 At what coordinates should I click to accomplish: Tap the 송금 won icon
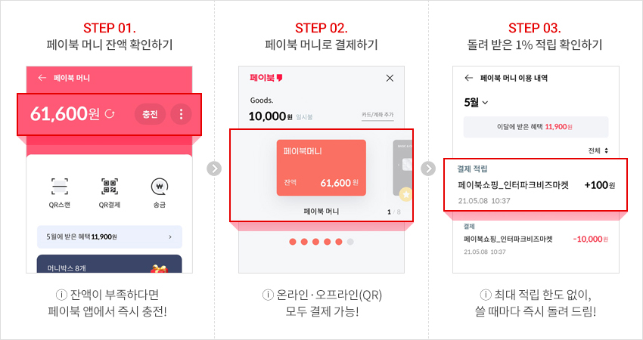tap(160, 187)
